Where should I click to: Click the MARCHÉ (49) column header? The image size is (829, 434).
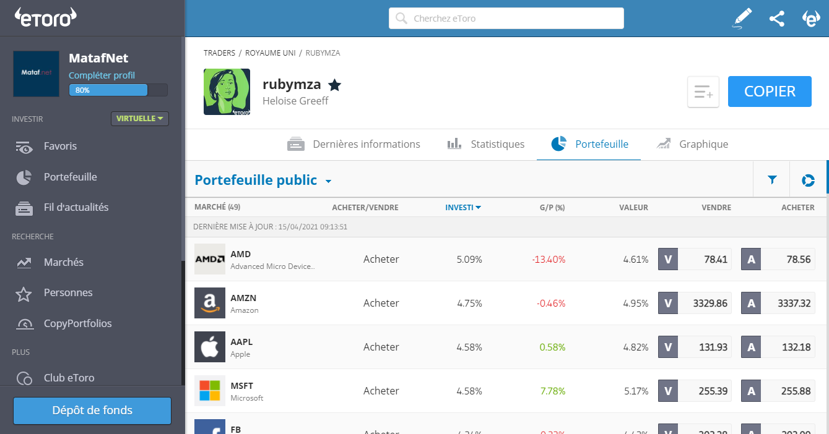pyautogui.click(x=217, y=207)
